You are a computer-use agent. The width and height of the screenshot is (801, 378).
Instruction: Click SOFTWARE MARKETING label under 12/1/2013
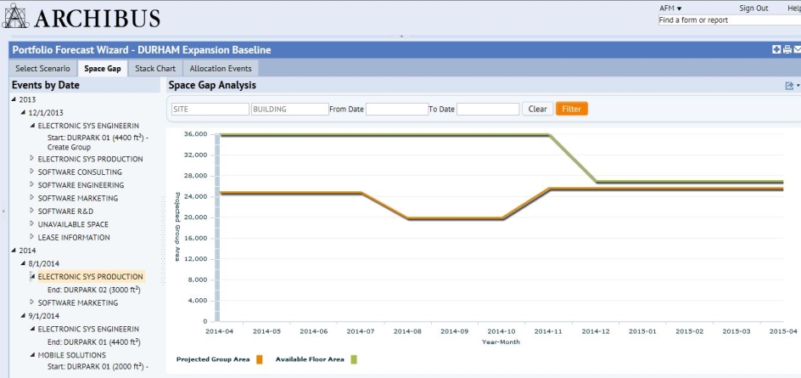(78, 198)
